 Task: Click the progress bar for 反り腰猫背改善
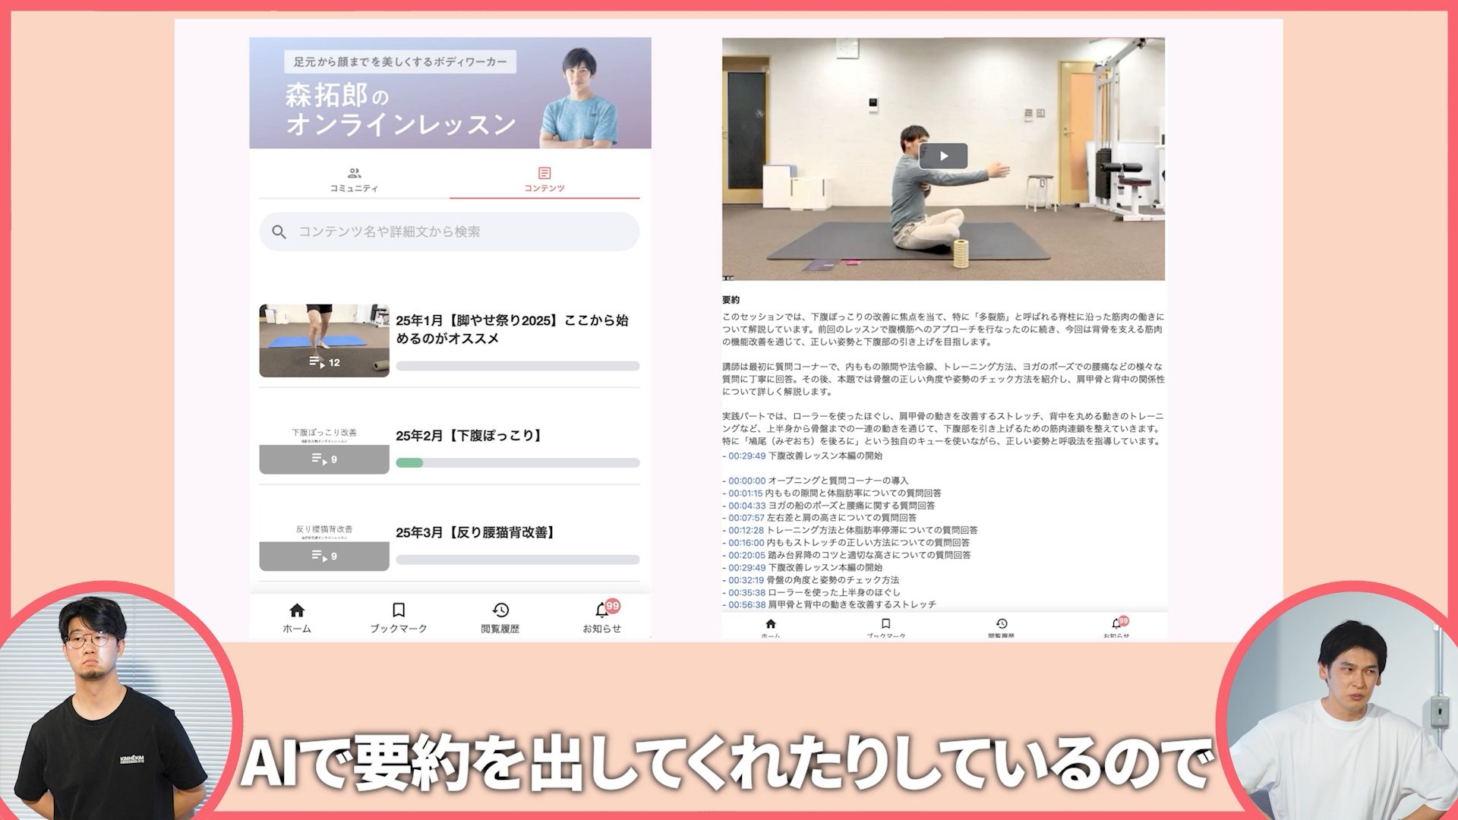[518, 560]
